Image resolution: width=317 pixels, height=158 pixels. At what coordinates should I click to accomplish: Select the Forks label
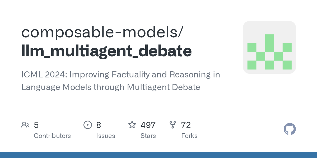click(x=189, y=136)
